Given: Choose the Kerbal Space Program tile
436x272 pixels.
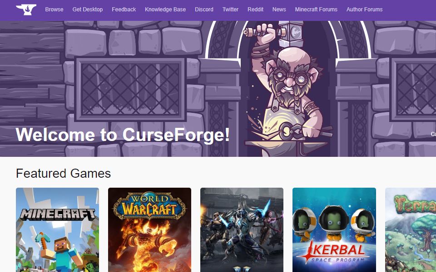Looking at the screenshot, I should click(x=334, y=230).
